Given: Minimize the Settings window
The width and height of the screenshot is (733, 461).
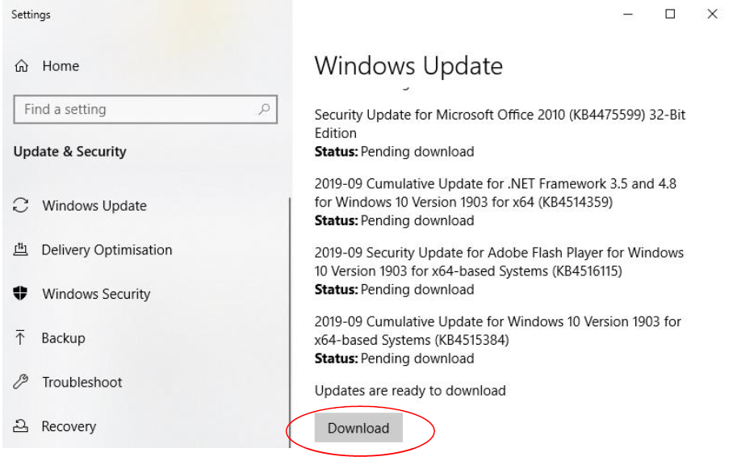Looking at the screenshot, I should tap(628, 14).
